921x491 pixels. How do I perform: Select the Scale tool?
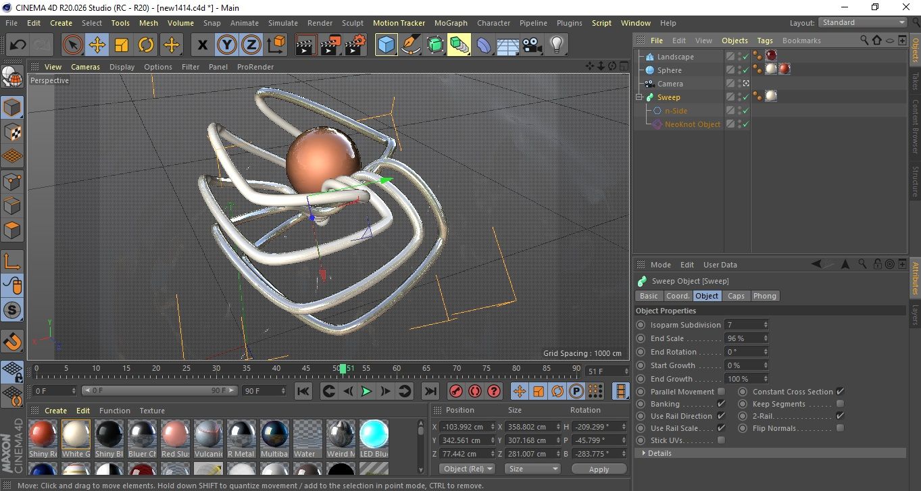pos(122,45)
